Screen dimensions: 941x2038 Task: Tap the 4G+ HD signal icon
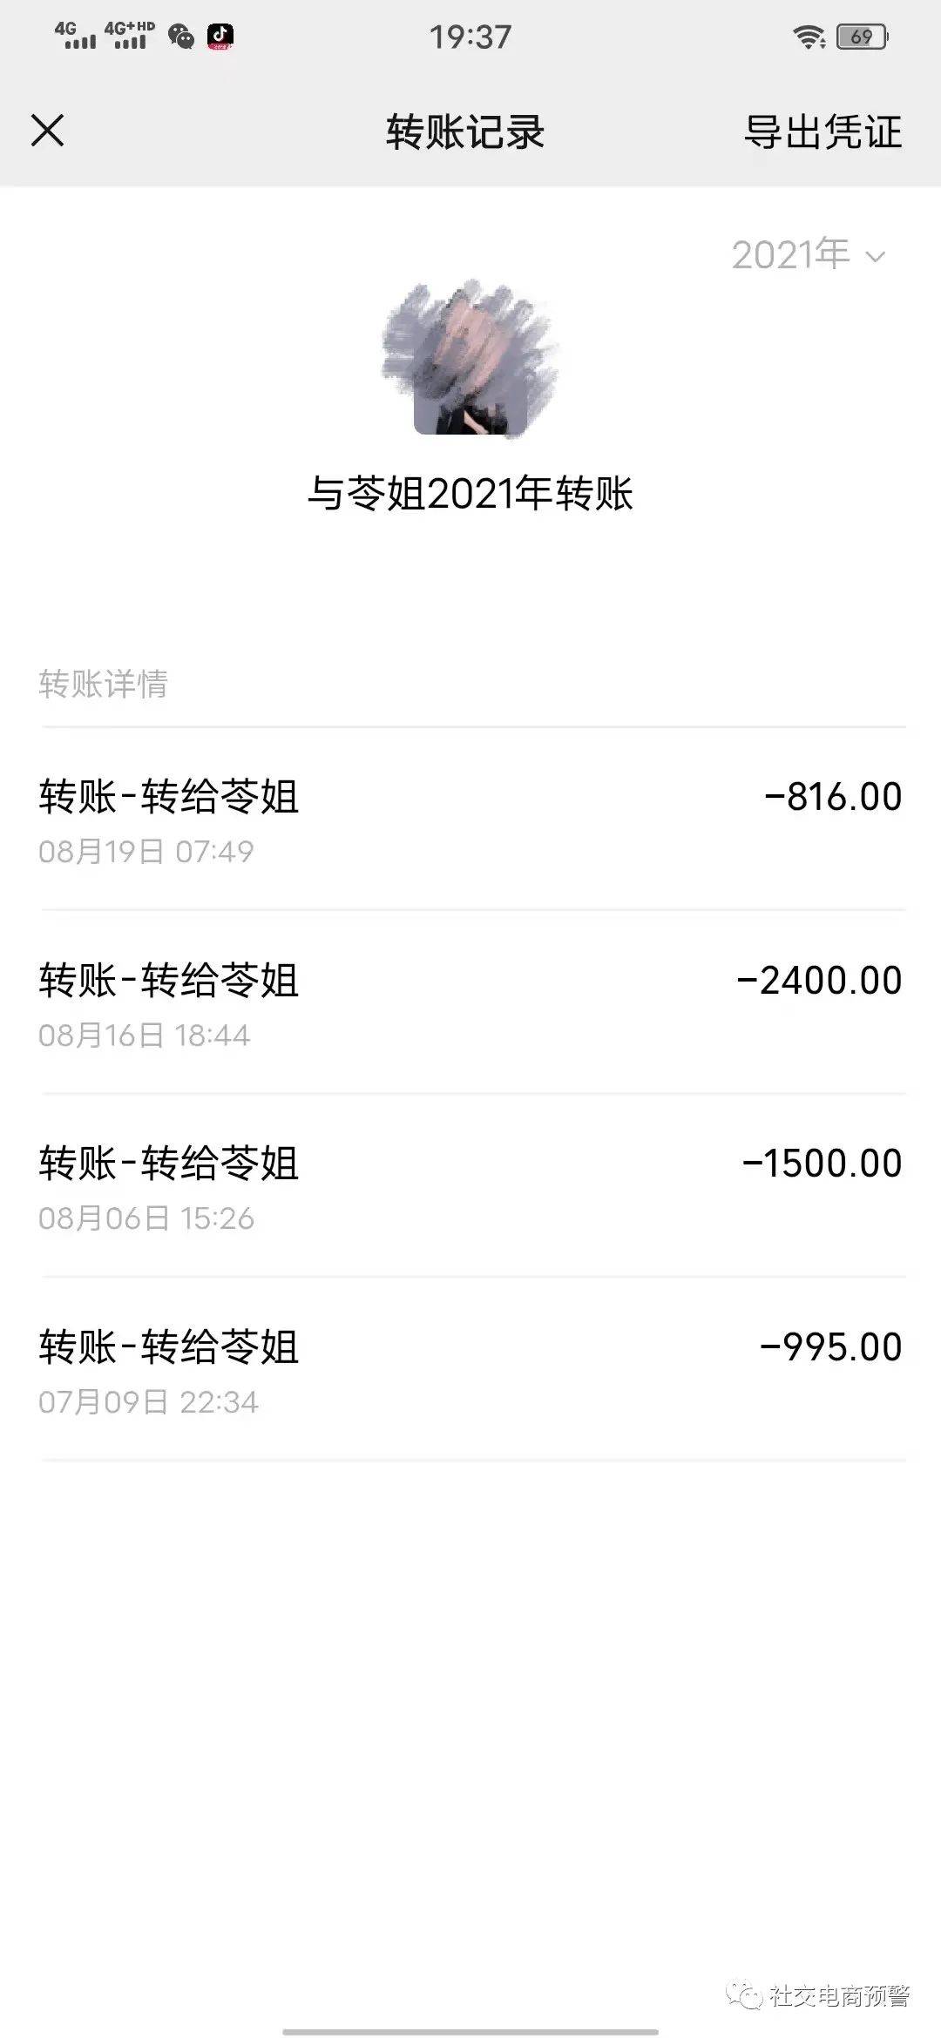pos(129,36)
